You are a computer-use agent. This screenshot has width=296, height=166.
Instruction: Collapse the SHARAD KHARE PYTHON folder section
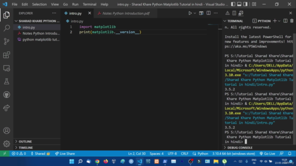pos(37,21)
